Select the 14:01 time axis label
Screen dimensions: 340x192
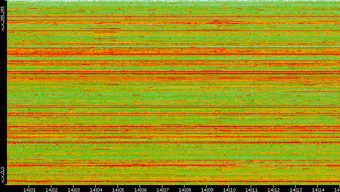coord(29,190)
